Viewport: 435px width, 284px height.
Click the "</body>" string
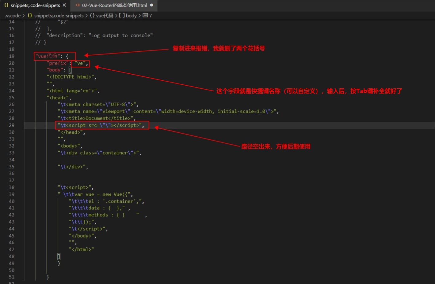(x=81, y=236)
